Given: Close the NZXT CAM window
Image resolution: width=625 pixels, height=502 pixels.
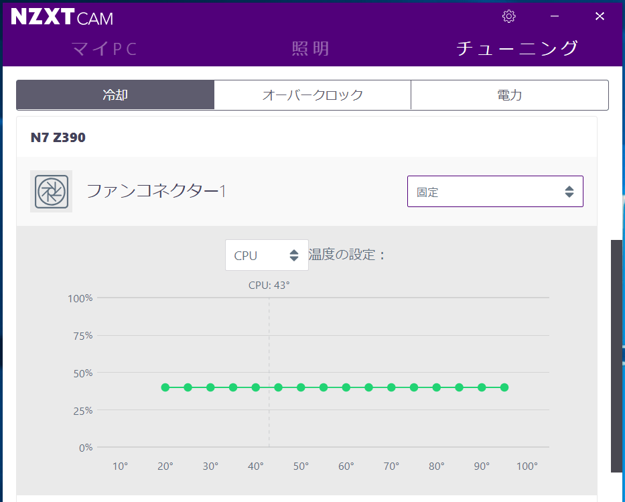Looking at the screenshot, I should pyautogui.click(x=600, y=16).
